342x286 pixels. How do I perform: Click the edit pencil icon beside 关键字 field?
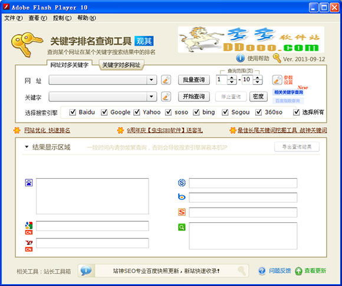[x=166, y=97]
